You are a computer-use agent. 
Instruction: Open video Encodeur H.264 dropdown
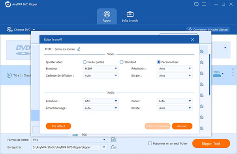click(100, 68)
